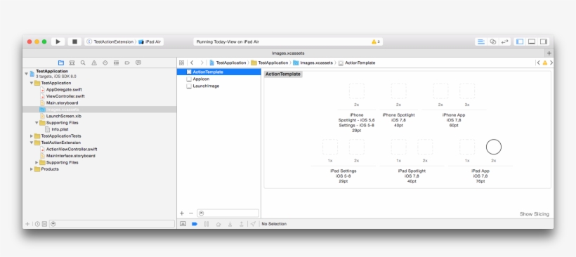Select the Images.xcassets tab

pyautogui.click(x=288, y=53)
